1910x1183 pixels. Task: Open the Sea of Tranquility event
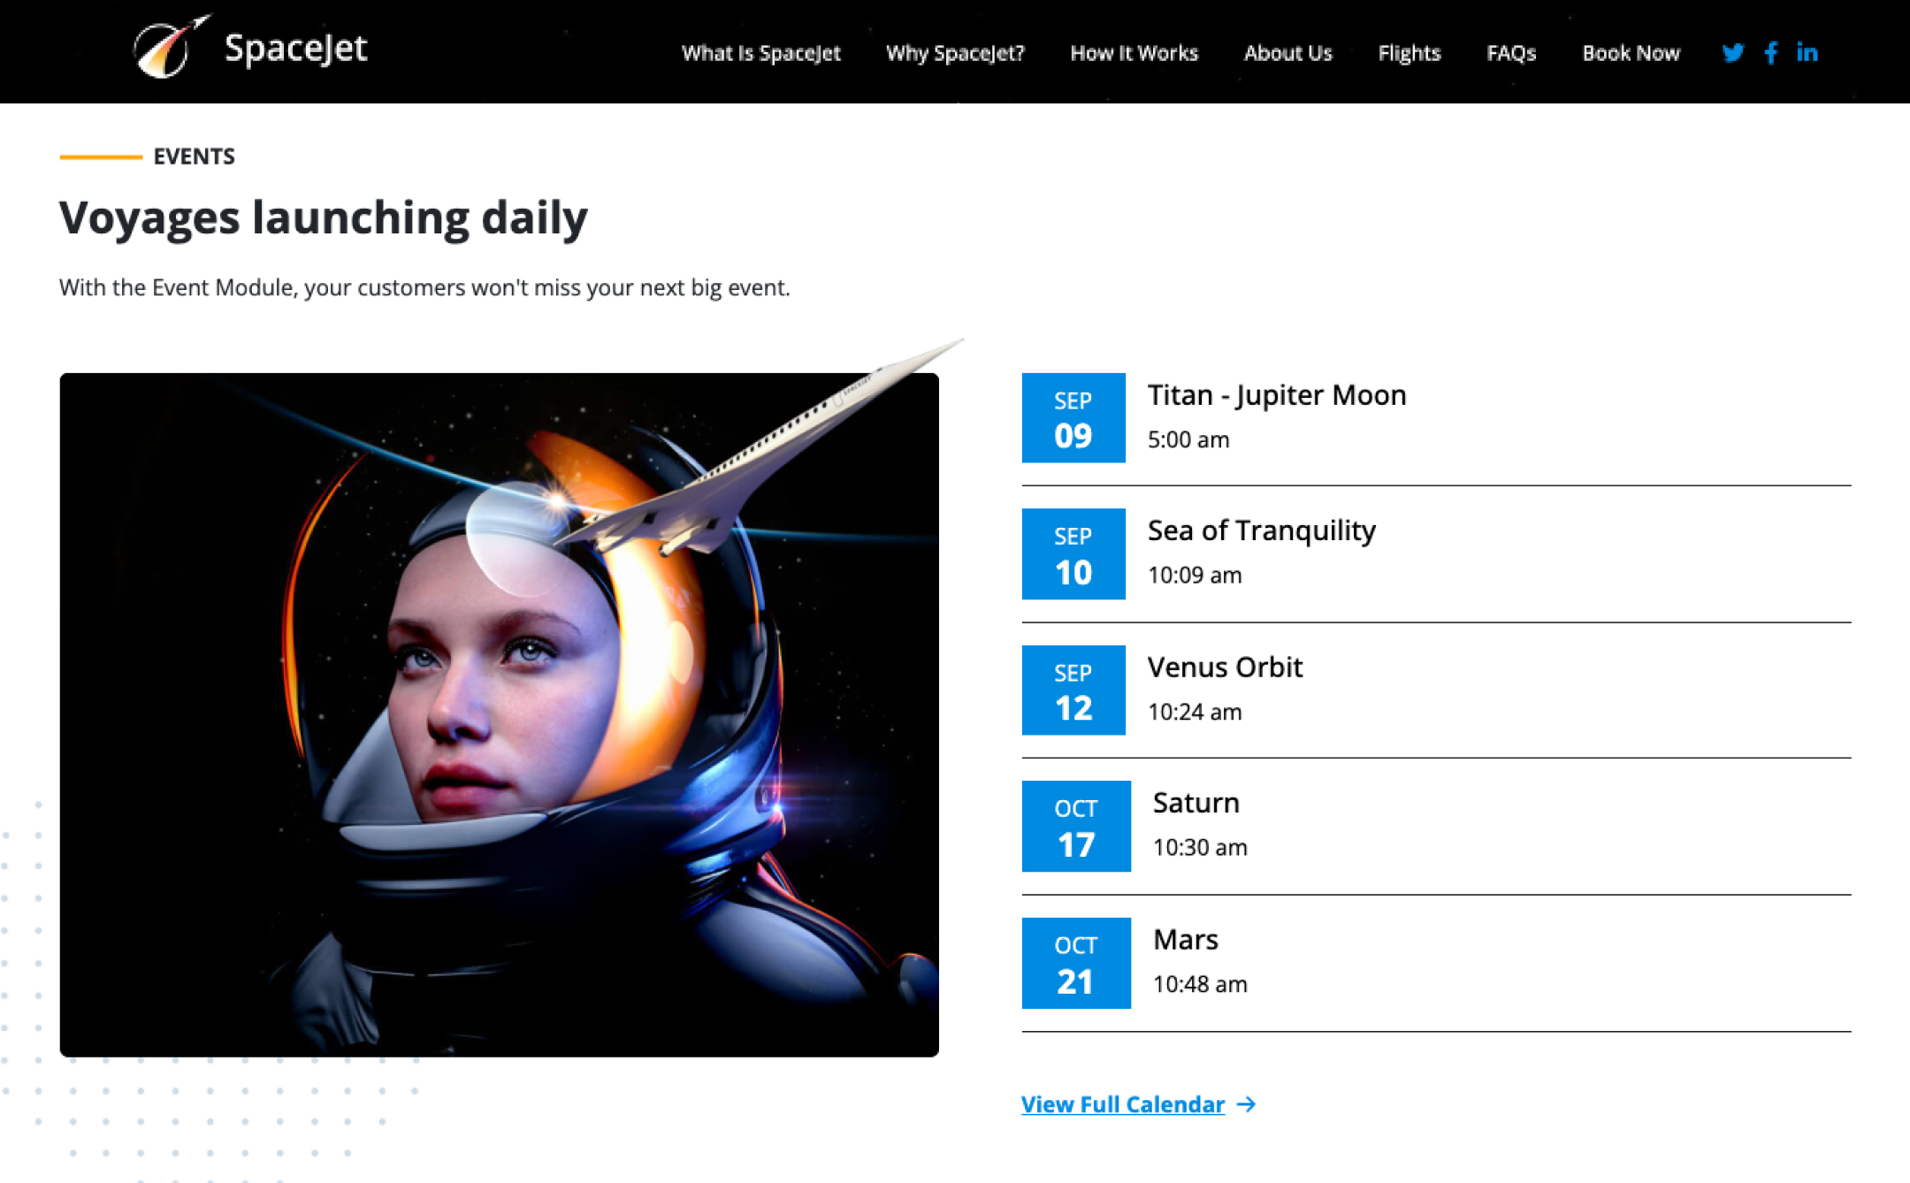click(x=1262, y=530)
